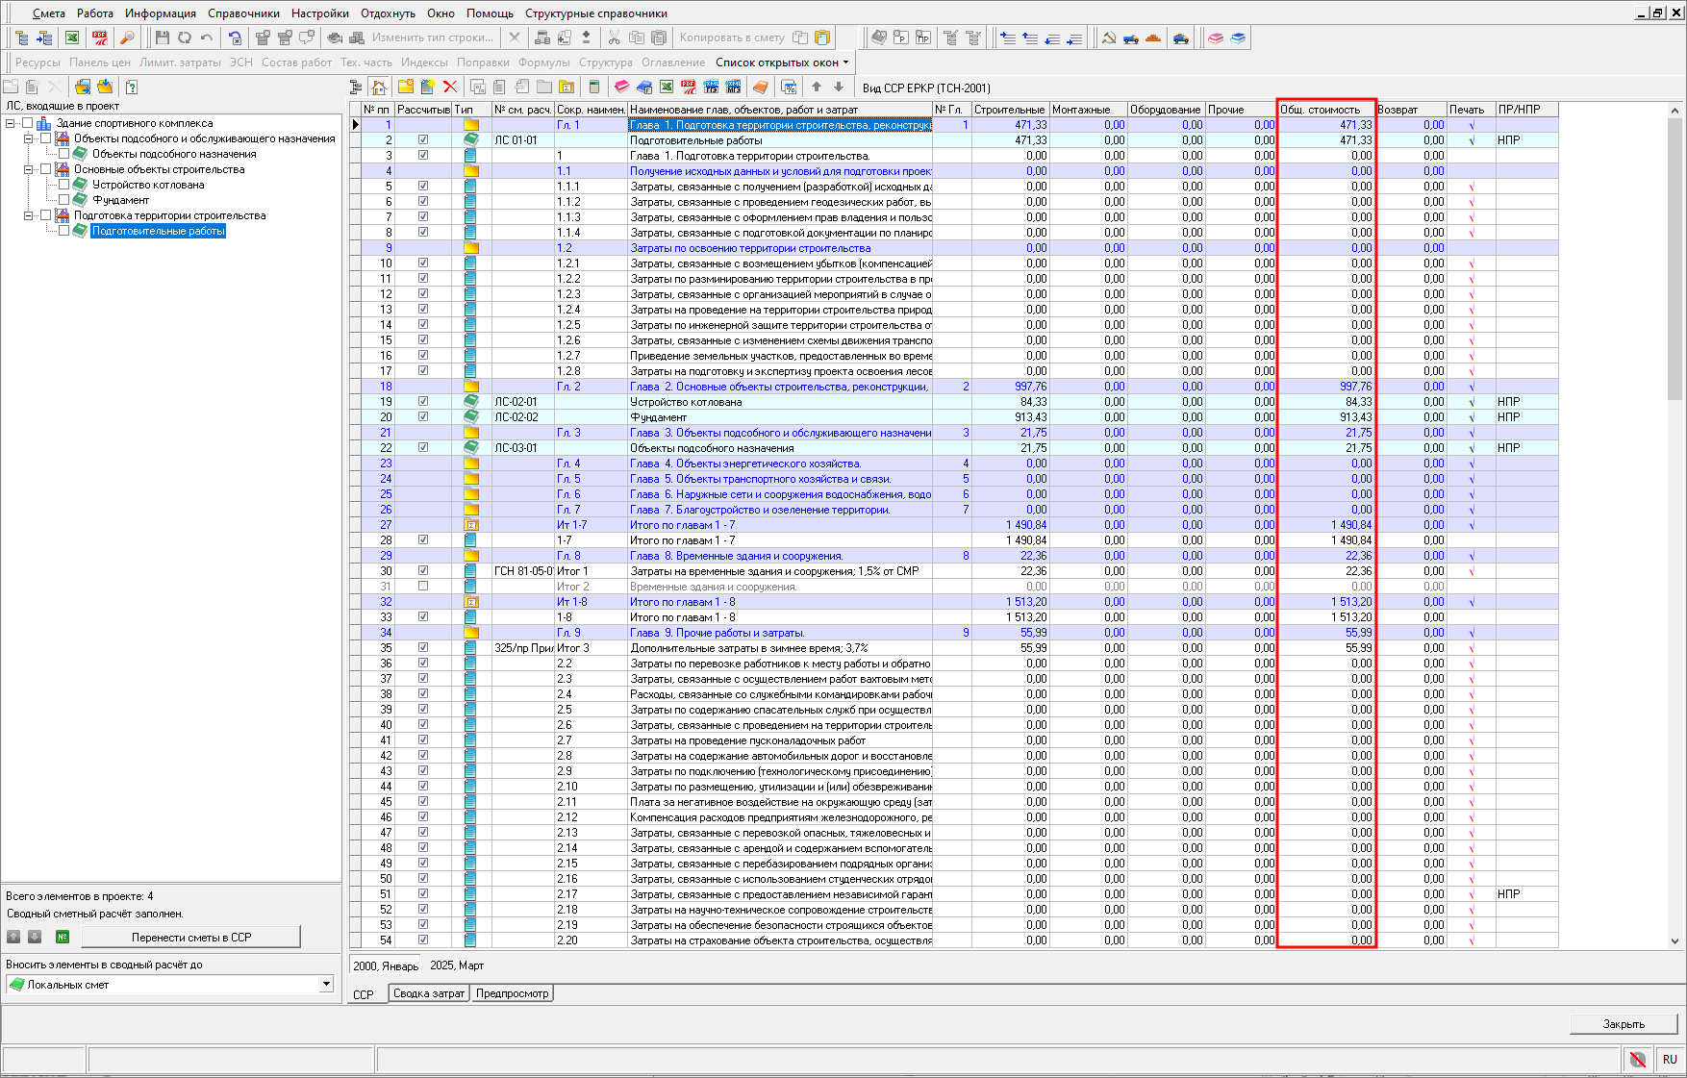Open the Справочники menu
The image size is (1687, 1078).
click(243, 13)
